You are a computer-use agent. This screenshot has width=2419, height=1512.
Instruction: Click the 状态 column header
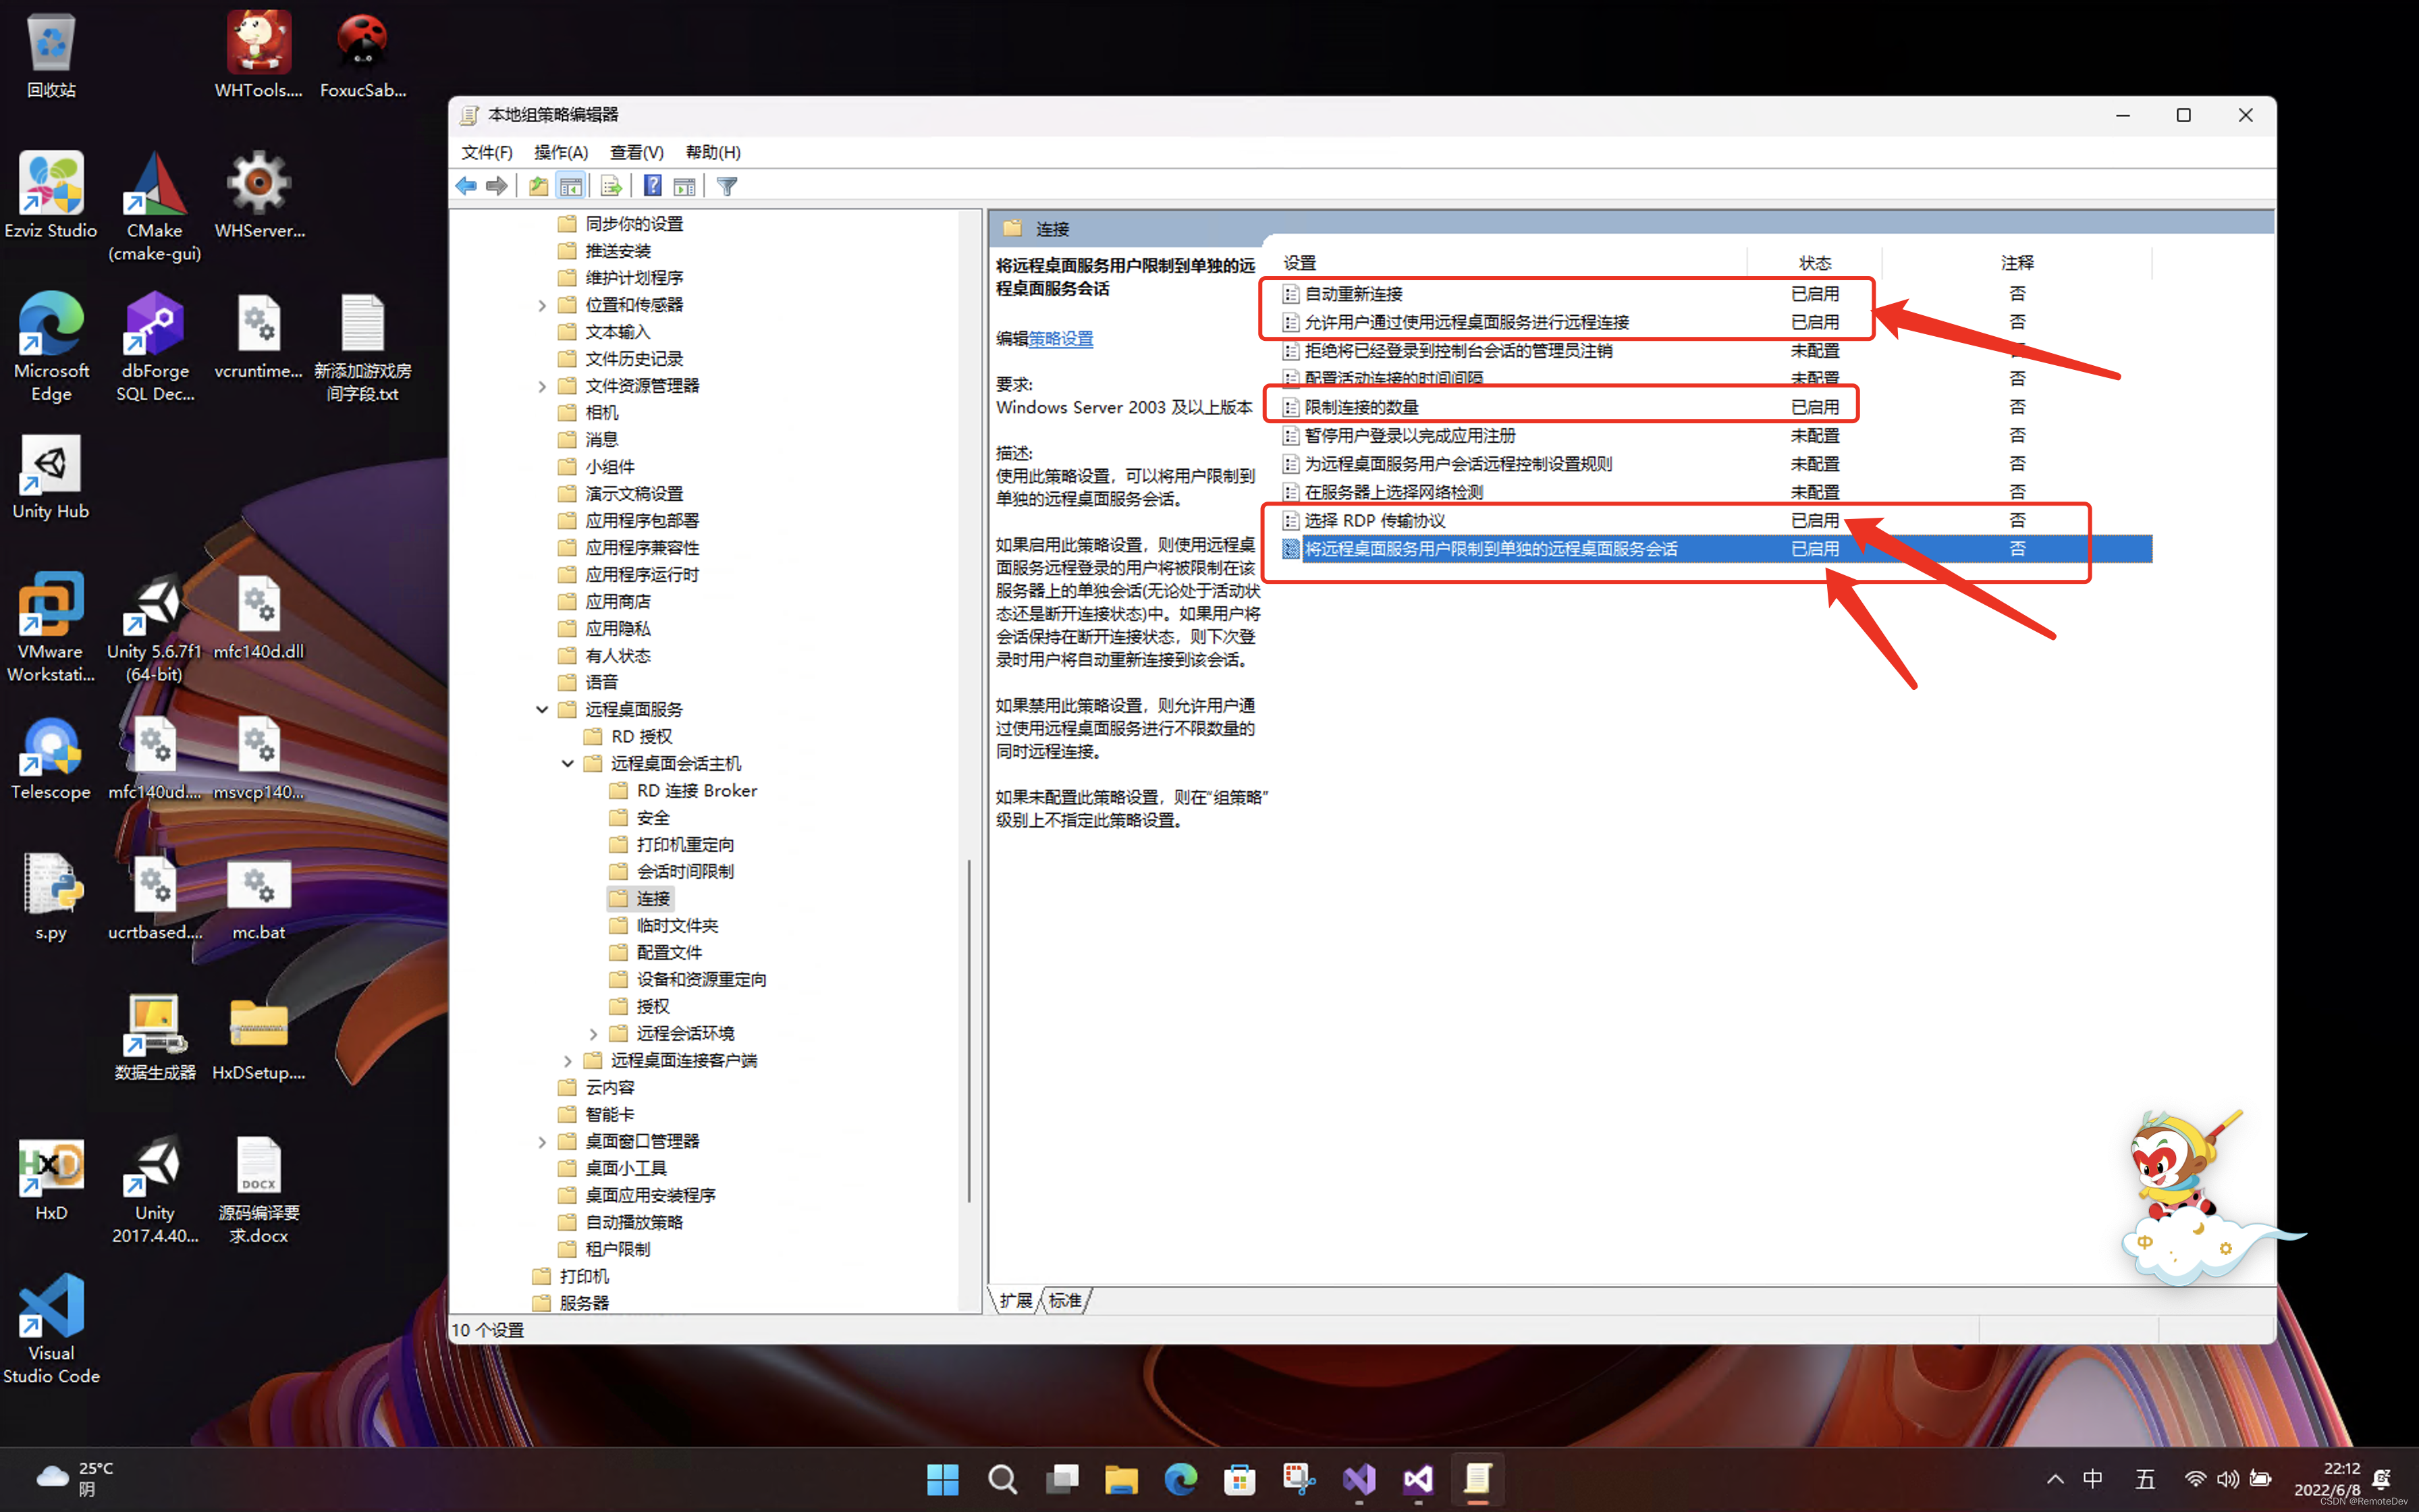click(x=1814, y=263)
